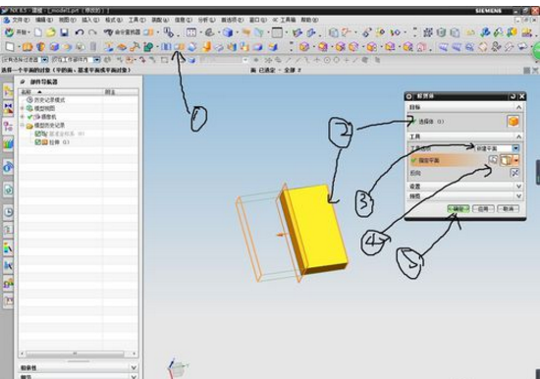Screen dimensions: 540x379
Task: Click the Reverse Direction icon in dialog
Action: (x=514, y=173)
